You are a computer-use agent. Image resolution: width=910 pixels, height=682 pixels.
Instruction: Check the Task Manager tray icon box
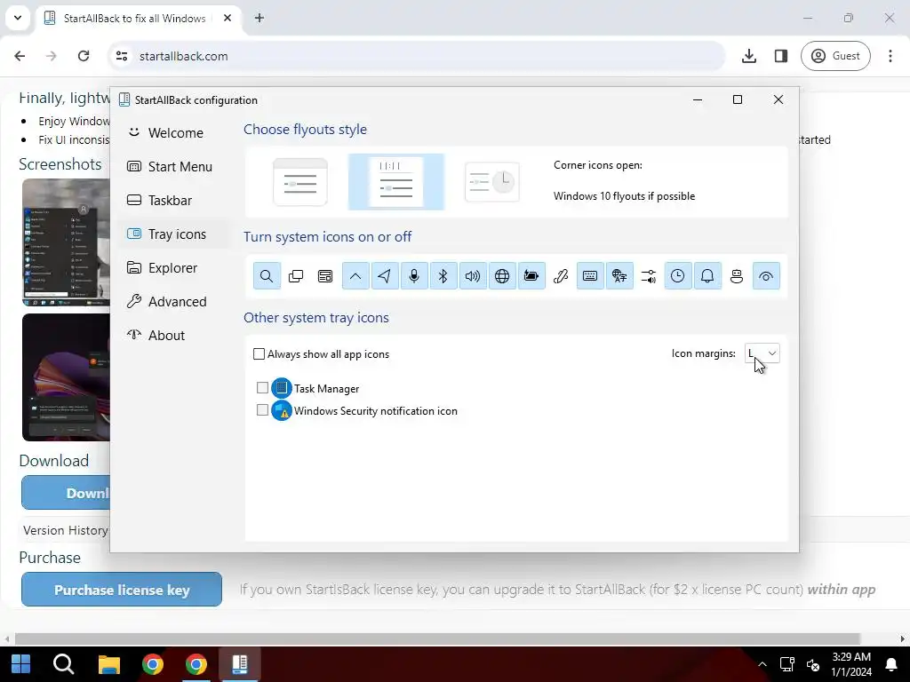click(x=262, y=387)
